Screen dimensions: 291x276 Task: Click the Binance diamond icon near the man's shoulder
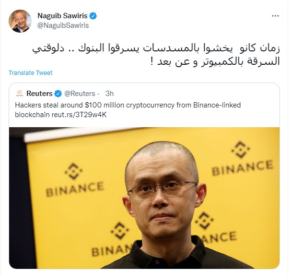tap(204, 221)
